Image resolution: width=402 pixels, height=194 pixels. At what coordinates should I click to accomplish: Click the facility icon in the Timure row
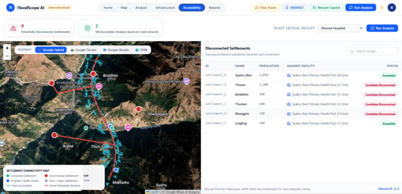289,85
